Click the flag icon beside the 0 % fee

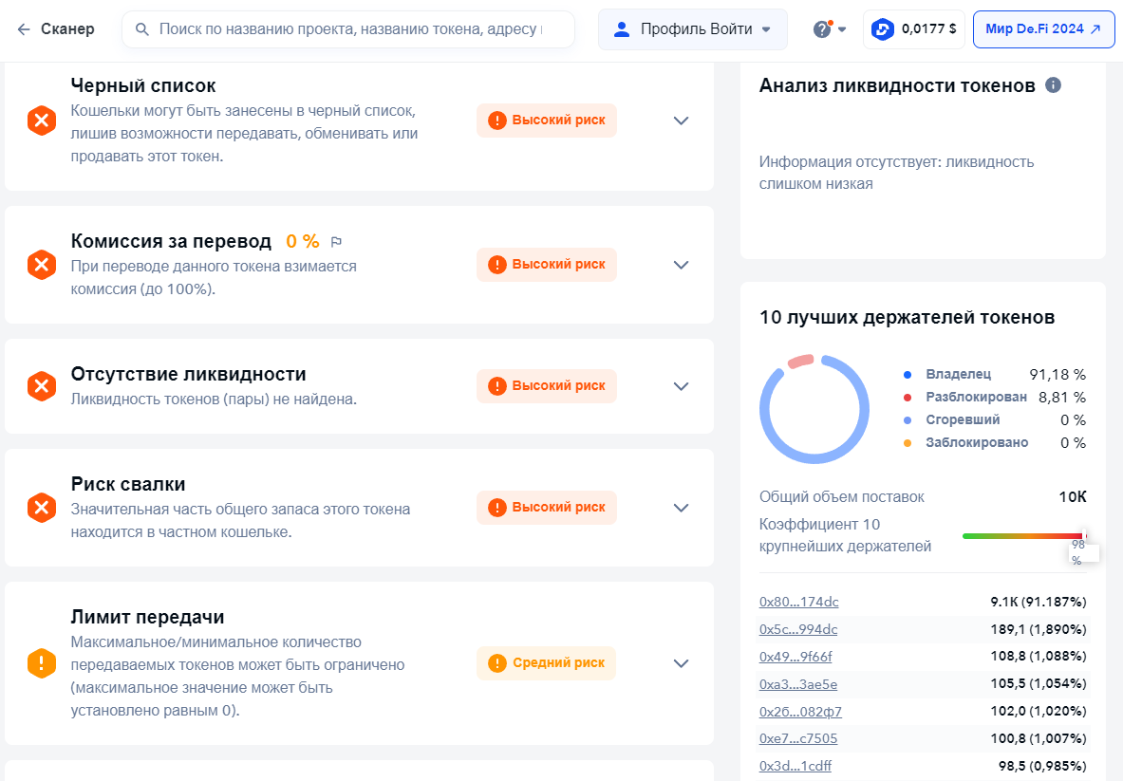pos(336,241)
